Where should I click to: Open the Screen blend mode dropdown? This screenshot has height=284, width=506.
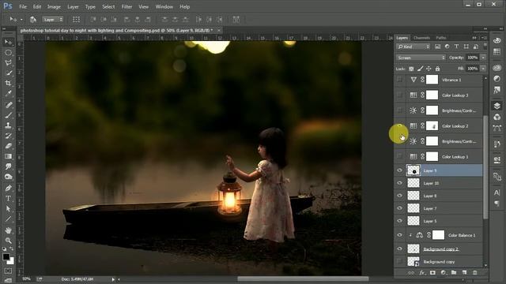pyautogui.click(x=421, y=58)
